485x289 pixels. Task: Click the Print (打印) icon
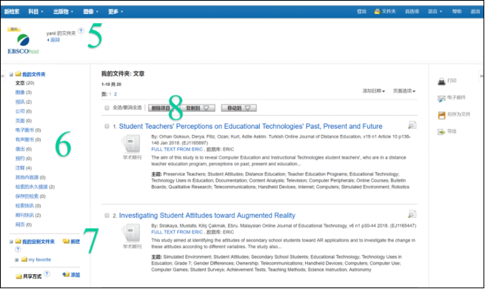(x=441, y=82)
